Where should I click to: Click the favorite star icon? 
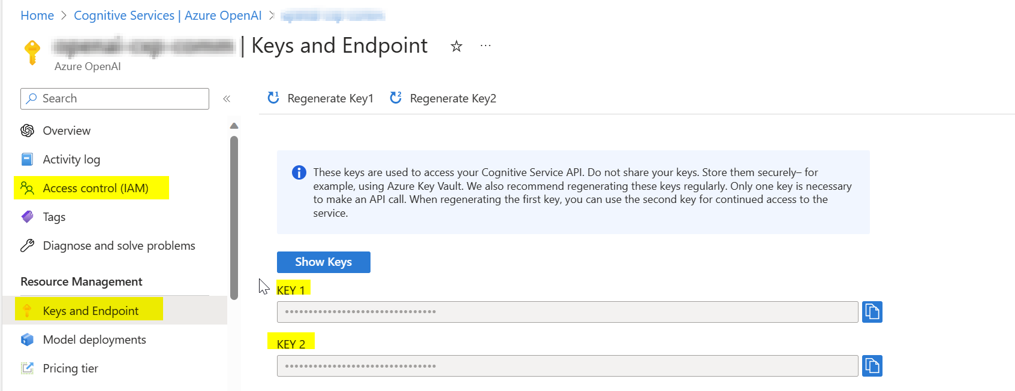click(x=456, y=46)
